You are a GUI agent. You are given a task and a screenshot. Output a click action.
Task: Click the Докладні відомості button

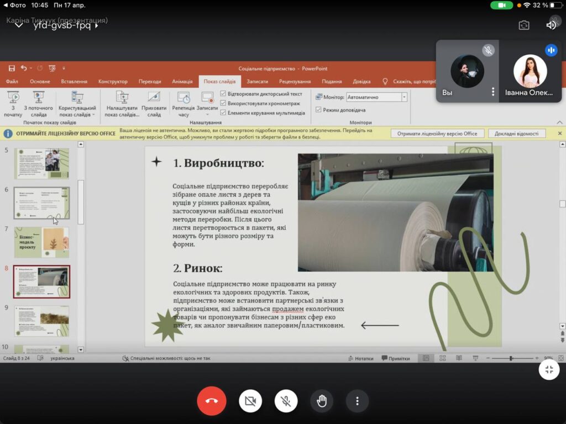pos(516,134)
